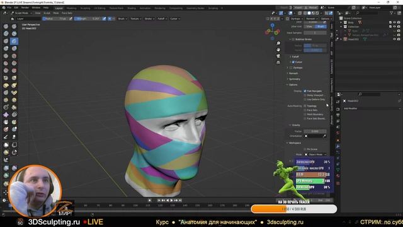
Task: Hide Body collection with eye icon
Action: (x=395, y=23)
